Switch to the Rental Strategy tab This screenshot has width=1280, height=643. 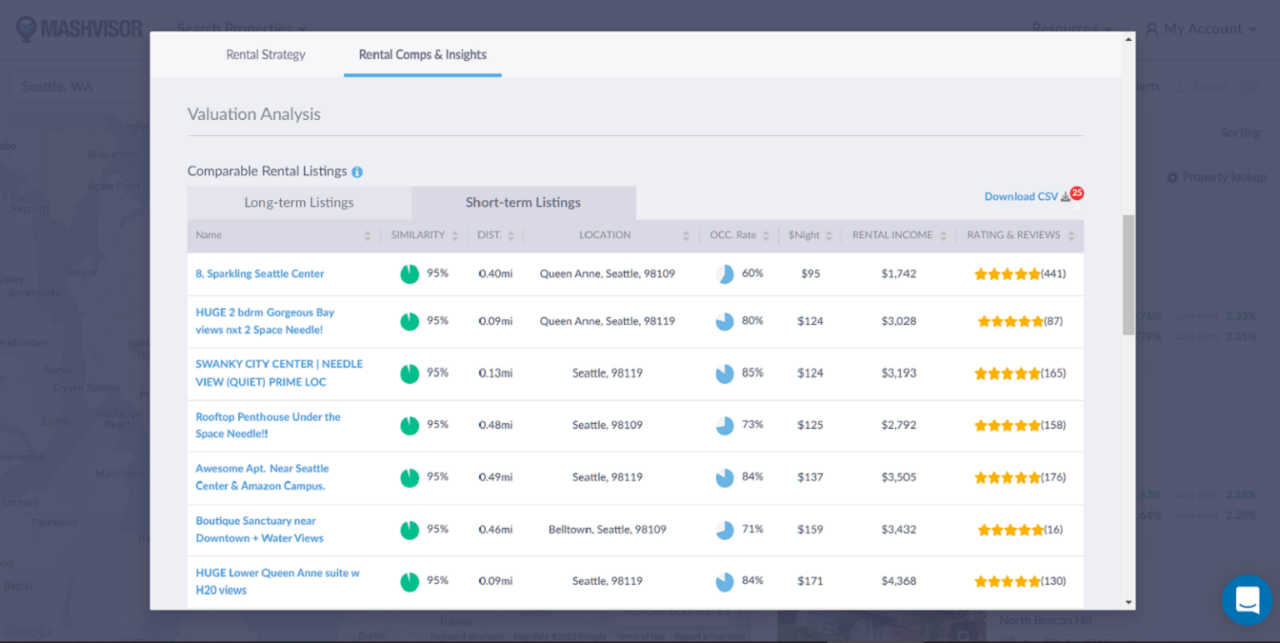(265, 54)
